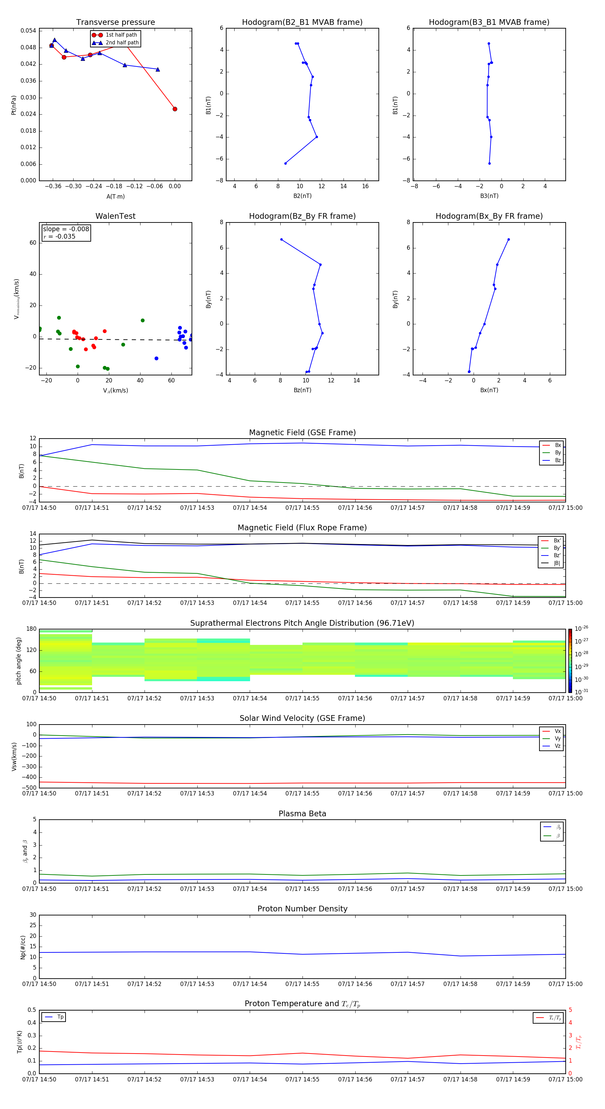This screenshot has width=605, height=1109.
Task: Click the |B| legend entry in Flux Rope plot
Action: (551, 564)
